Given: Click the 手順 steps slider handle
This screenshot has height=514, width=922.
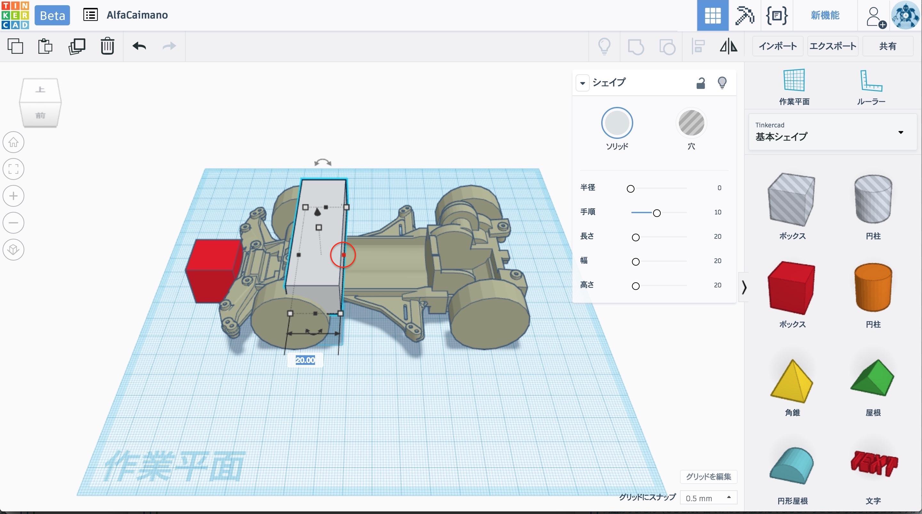Looking at the screenshot, I should click(x=656, y=213).
